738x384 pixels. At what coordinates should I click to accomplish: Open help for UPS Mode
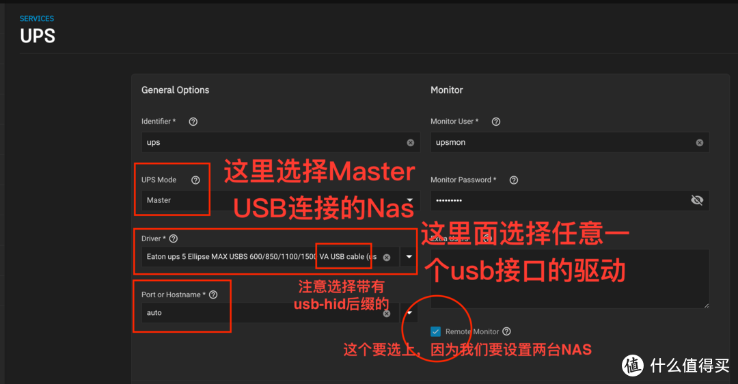195,180
